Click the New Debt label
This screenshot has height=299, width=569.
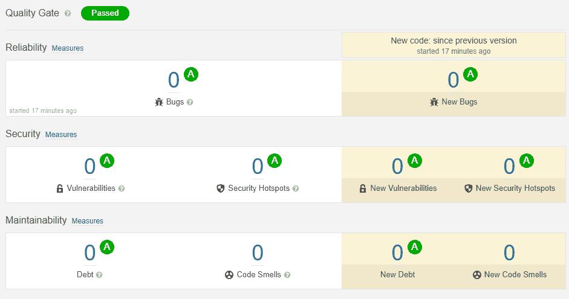tap(397, 275)
